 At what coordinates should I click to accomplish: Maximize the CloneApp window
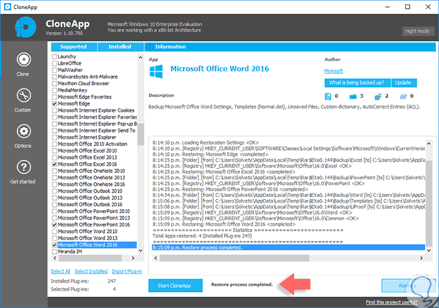pos(408,7)
